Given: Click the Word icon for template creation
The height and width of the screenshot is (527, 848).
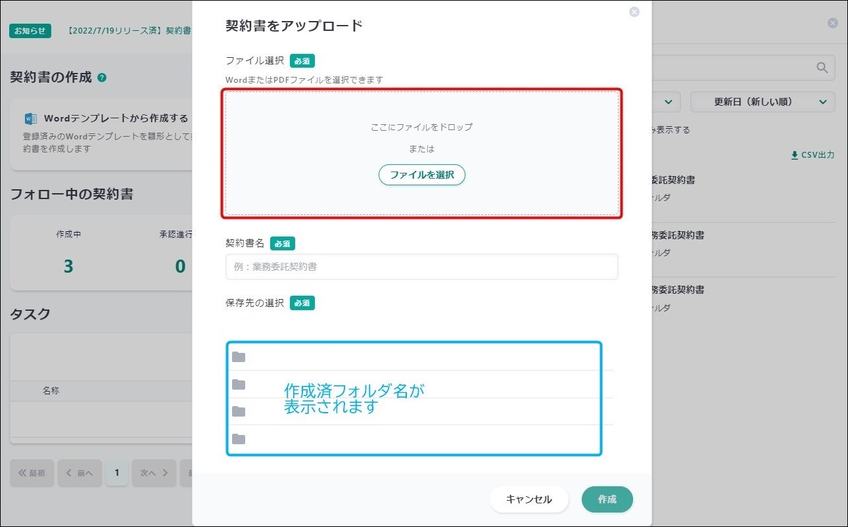Looking at the screenshot, I should (31, 119).
